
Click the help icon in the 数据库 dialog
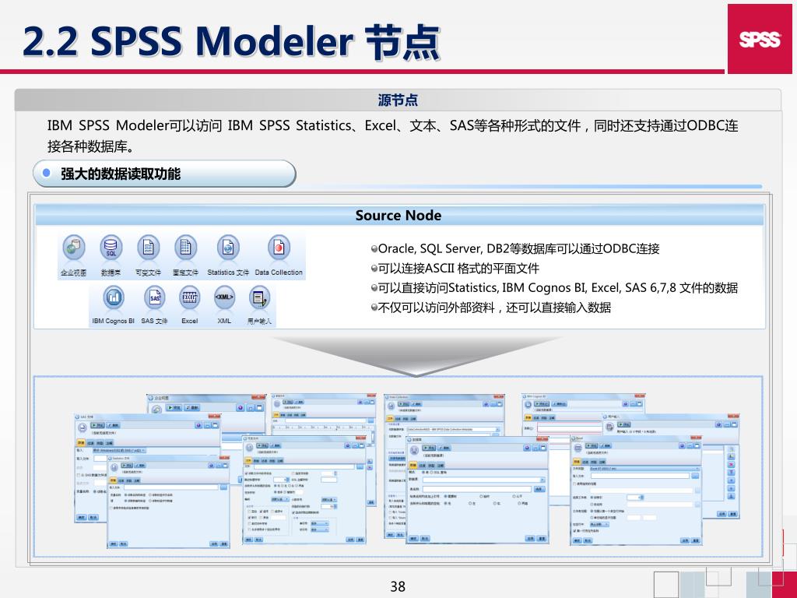coord(527,448)
